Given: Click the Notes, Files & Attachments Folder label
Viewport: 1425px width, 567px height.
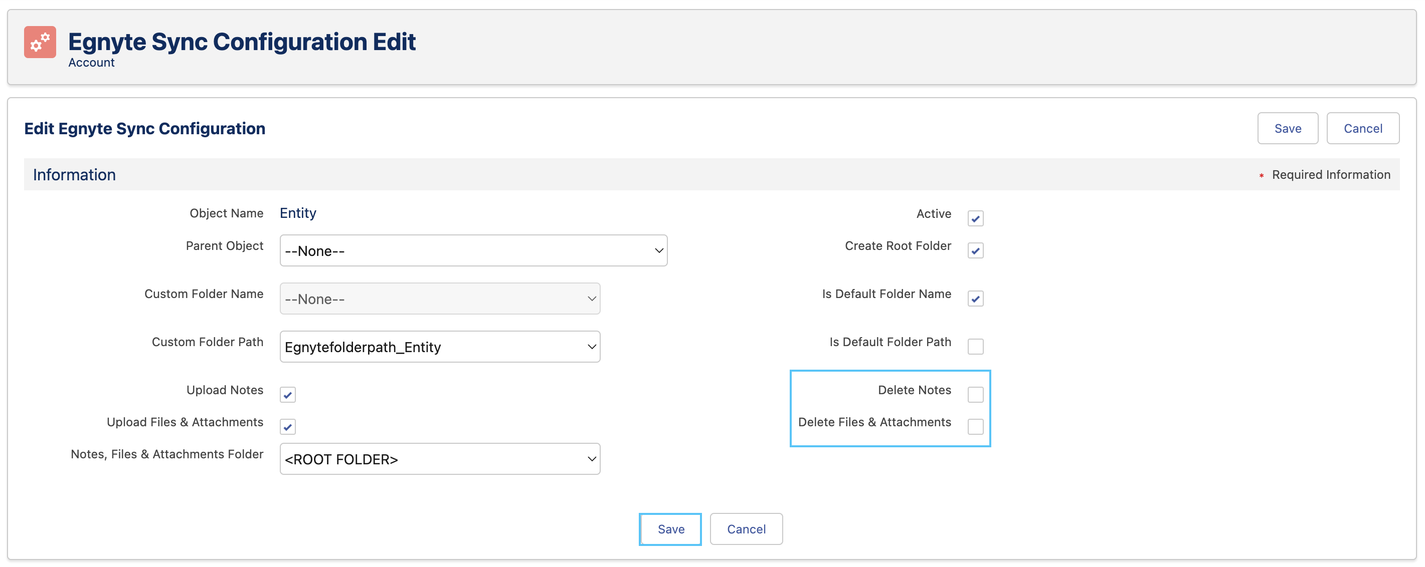Looking at the screenshot, I should [166, 454].
